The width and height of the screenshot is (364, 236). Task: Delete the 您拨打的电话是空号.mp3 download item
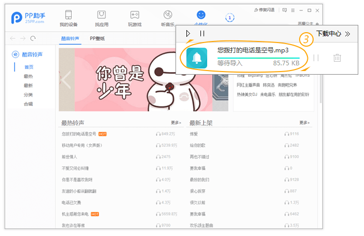point(337,58)
